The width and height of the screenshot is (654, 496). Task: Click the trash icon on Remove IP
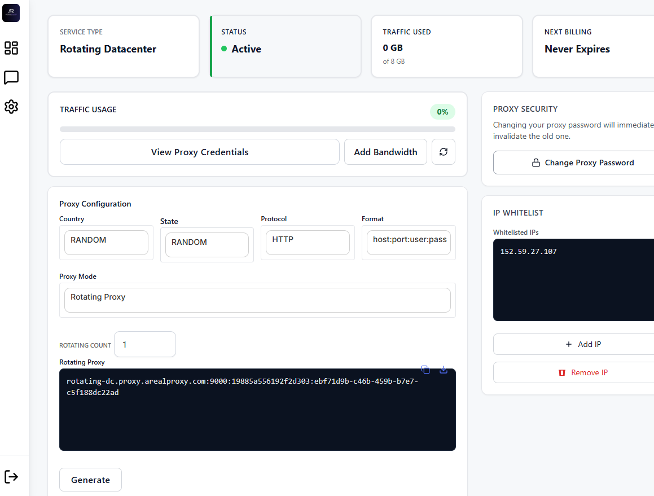[x=562, y=372]
